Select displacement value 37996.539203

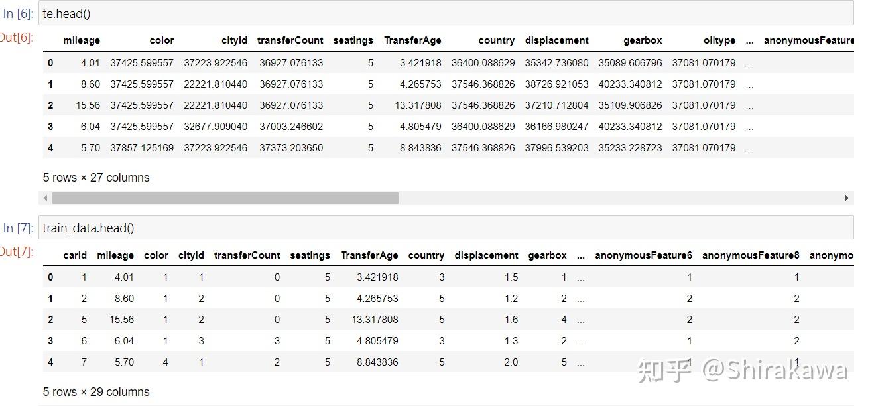(557, 148)
